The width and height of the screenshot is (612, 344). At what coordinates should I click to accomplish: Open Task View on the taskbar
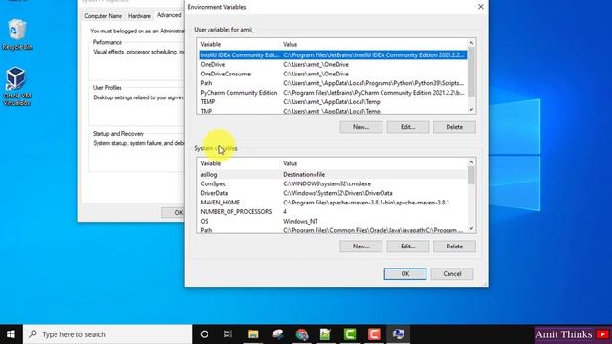pos(228,334)
